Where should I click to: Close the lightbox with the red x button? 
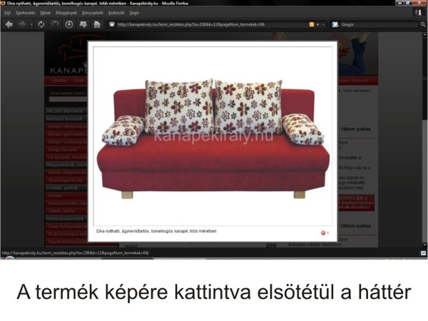[x=325, y=233]
